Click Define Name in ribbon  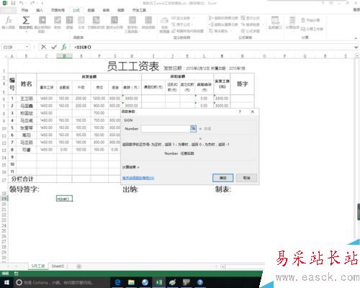tap(181, 18)
